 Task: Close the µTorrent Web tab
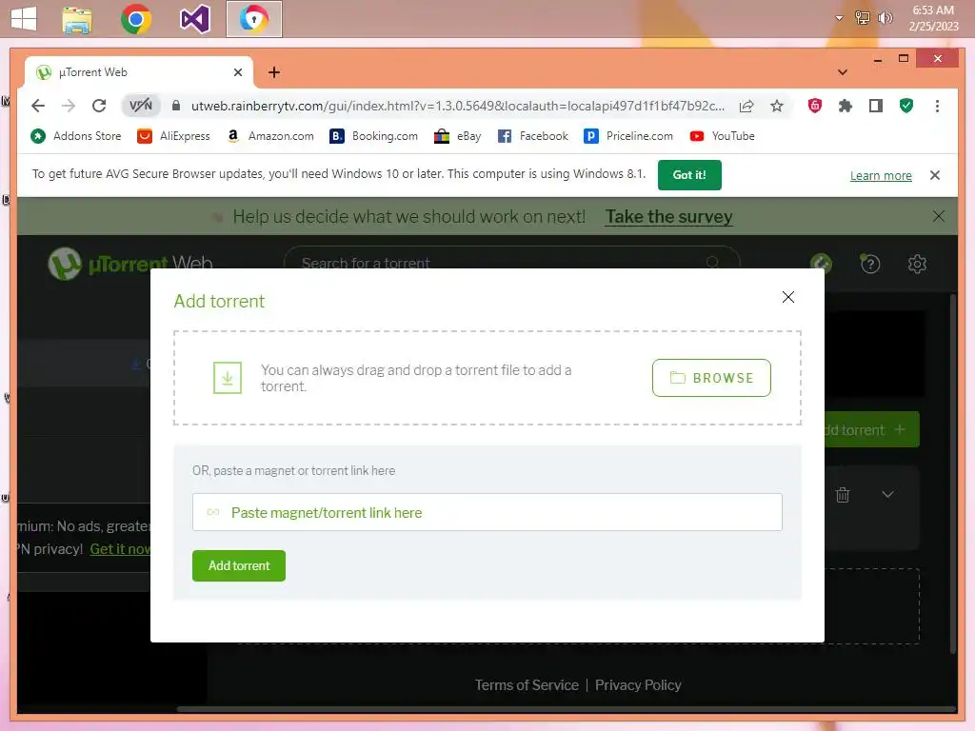point(237,72)
